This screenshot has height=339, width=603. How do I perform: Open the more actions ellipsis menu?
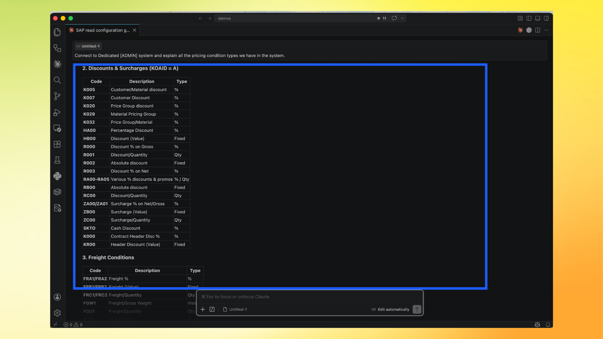(x=546, y=30)
